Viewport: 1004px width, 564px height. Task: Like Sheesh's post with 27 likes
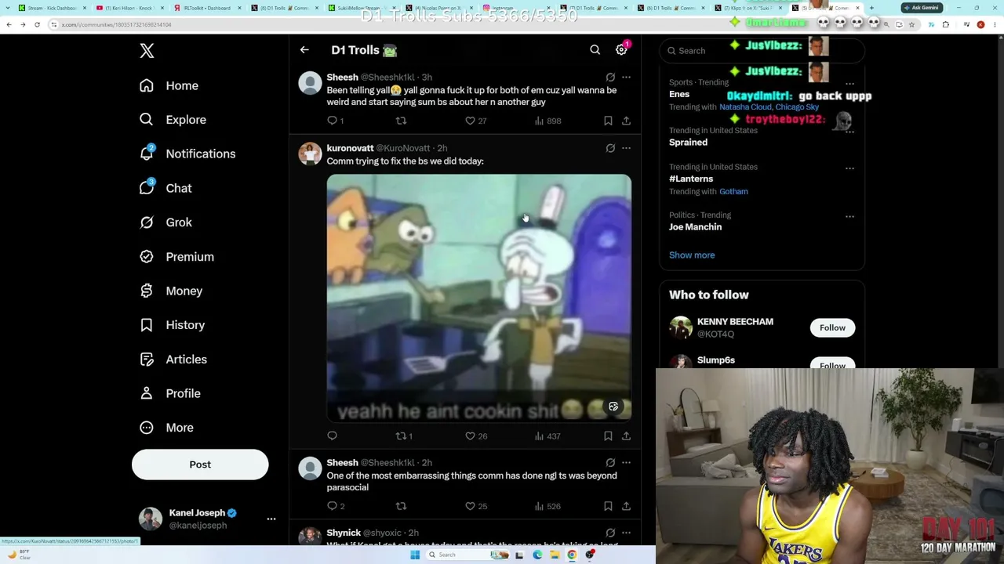[475, 121]
